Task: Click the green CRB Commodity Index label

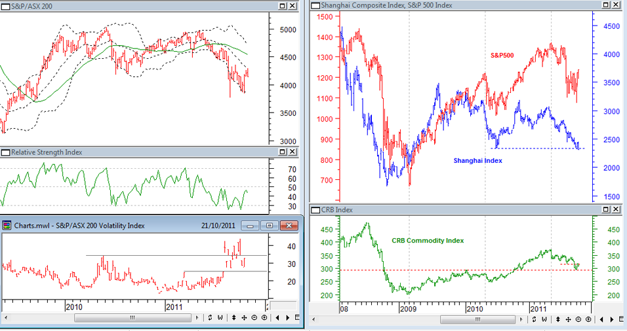Action: click(428, 241)
